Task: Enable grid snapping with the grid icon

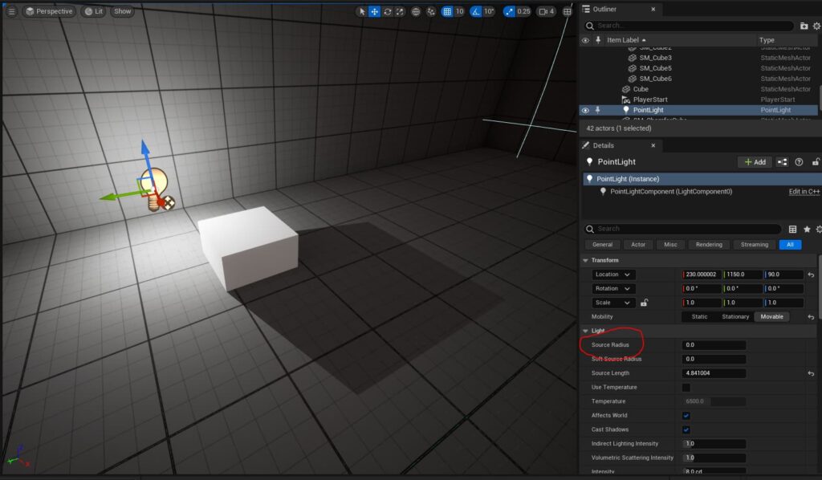Action: click(x=446, y=11)
